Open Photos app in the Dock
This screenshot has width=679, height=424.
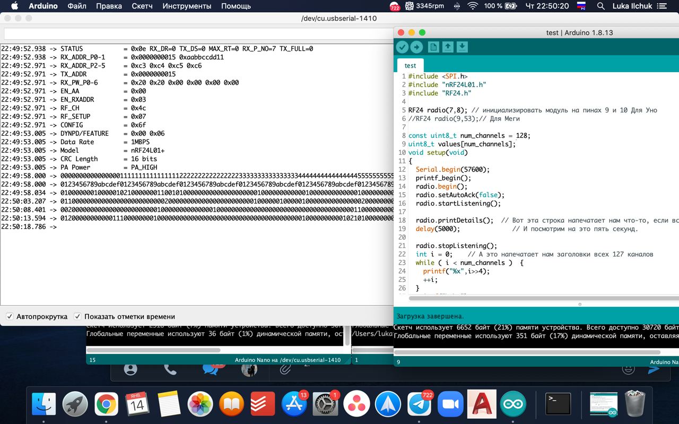[201, 404]
